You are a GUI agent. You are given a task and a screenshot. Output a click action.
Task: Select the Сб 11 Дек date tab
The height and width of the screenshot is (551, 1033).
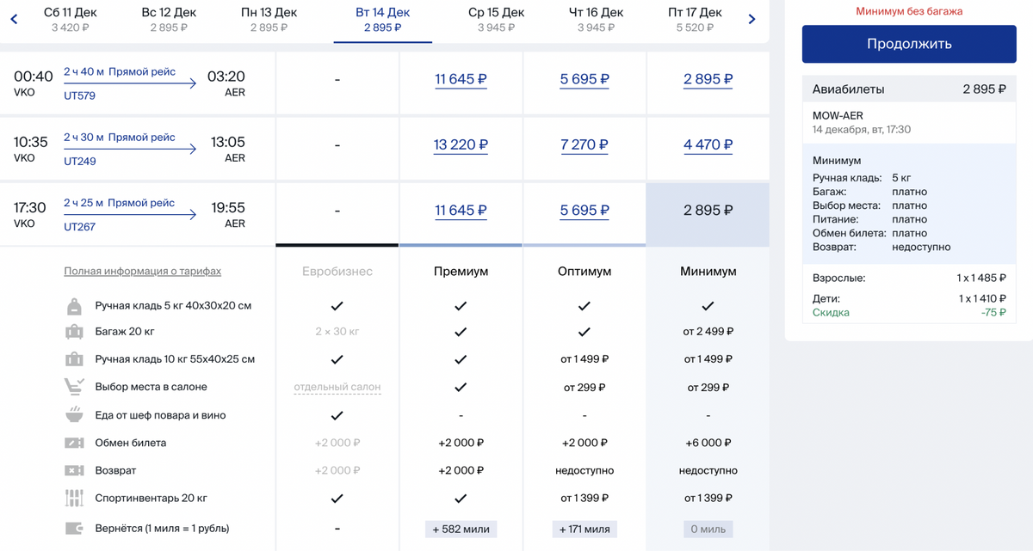[x=70, y=20]
